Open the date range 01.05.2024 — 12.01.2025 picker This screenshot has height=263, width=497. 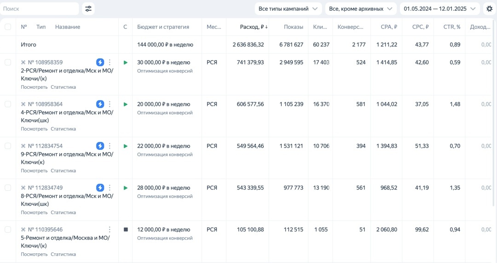pyautogui.click(x=439, y=9)
